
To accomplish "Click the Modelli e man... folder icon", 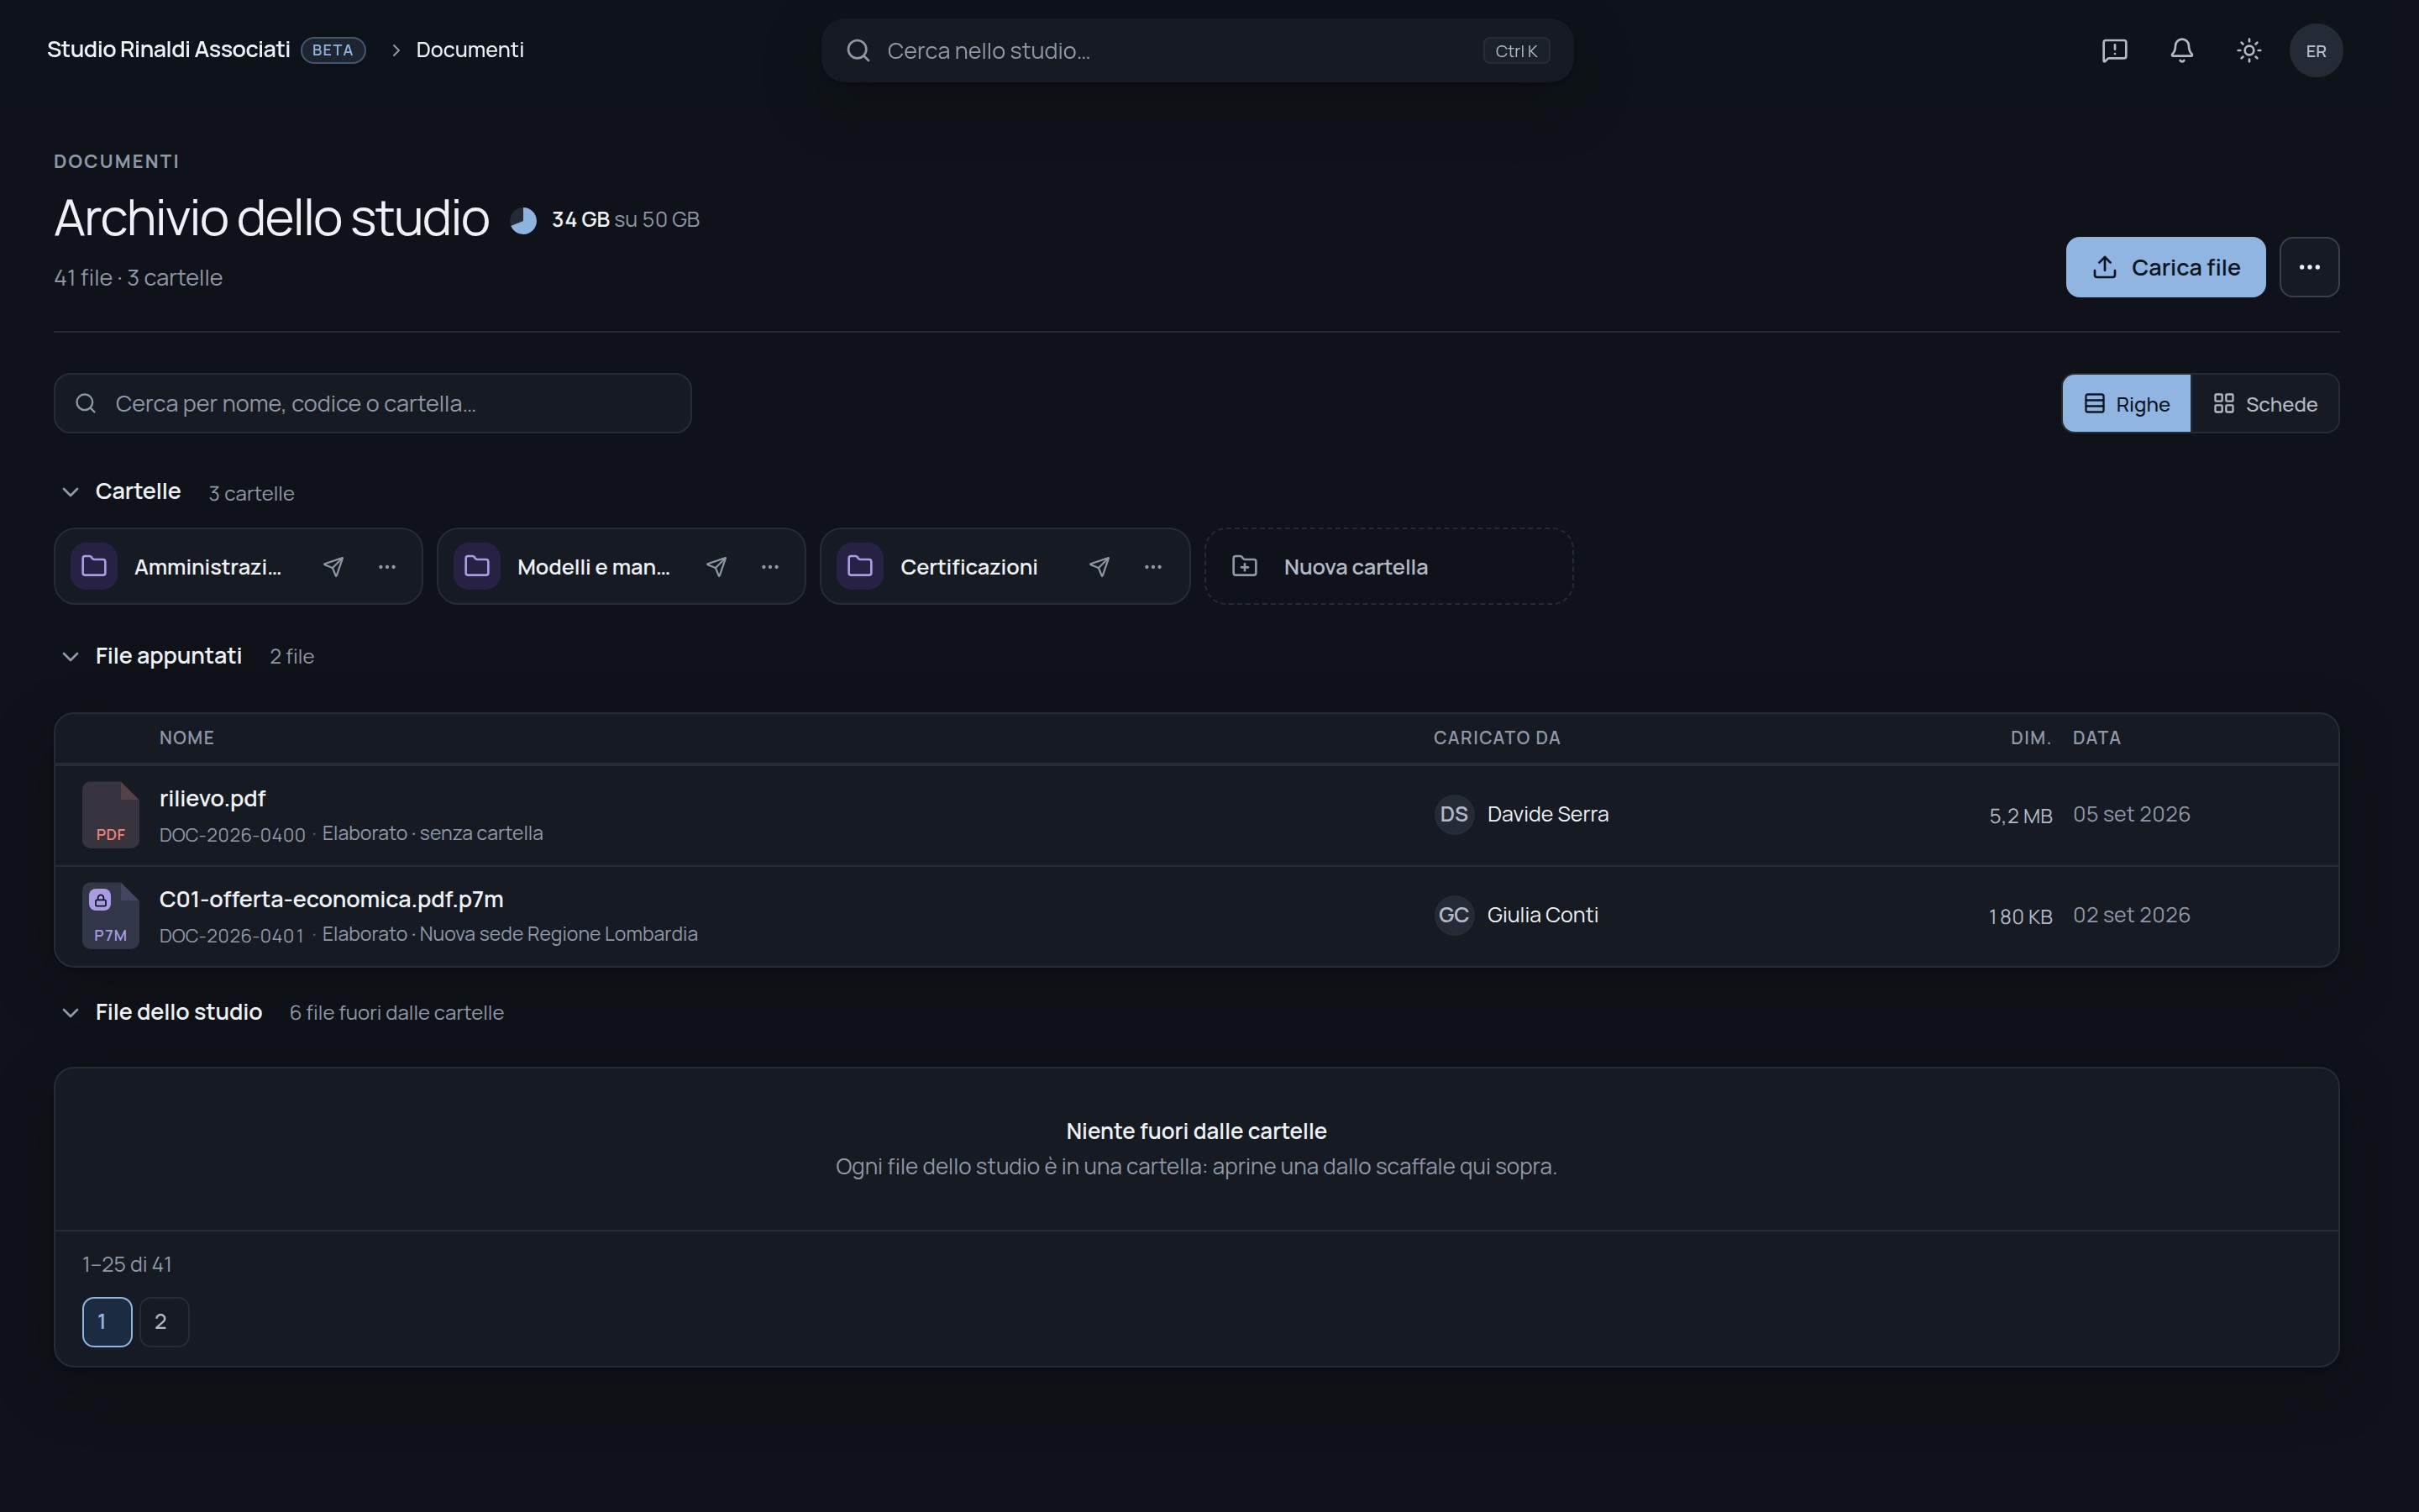I will [x=477, y=566].
